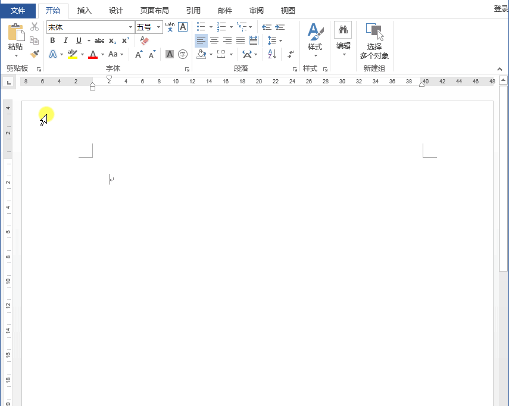Click the Find binoculars editing icon
This screenshot has width=509, height=406.
(x=343, y=30)
